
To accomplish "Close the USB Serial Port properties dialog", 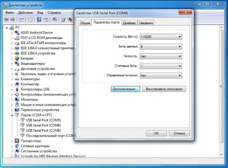I will pos(186,12).
